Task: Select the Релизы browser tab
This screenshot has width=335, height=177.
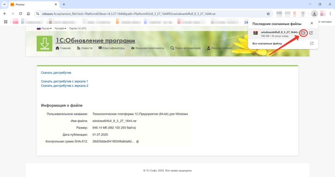Action: 34,5
